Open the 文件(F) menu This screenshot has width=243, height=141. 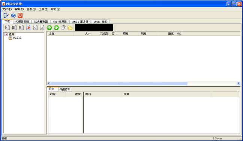pos(7,9)
